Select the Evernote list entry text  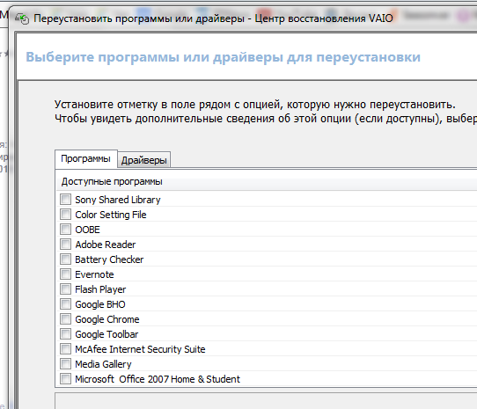(x=94, y=274)
